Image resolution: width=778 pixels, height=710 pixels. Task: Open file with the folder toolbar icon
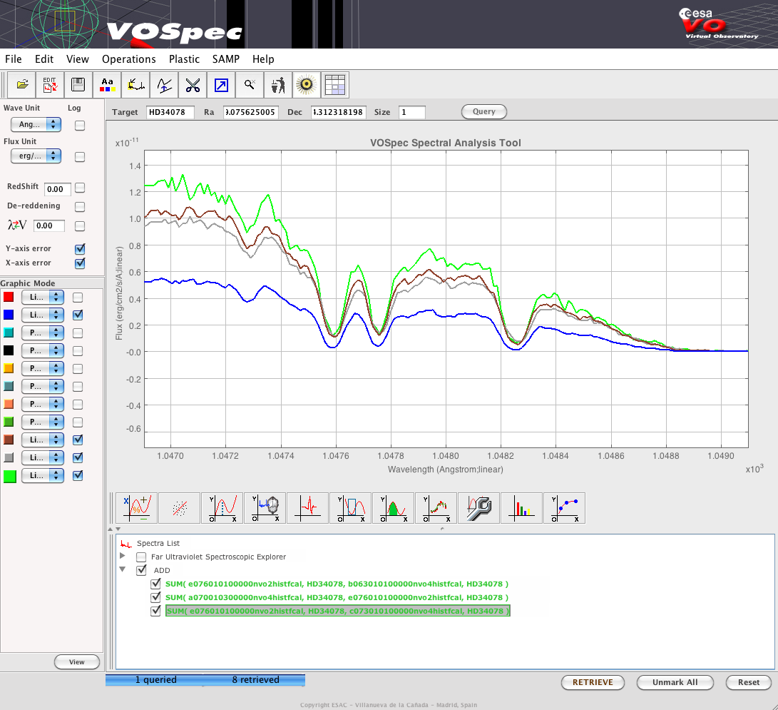click(x=22, y=85)
